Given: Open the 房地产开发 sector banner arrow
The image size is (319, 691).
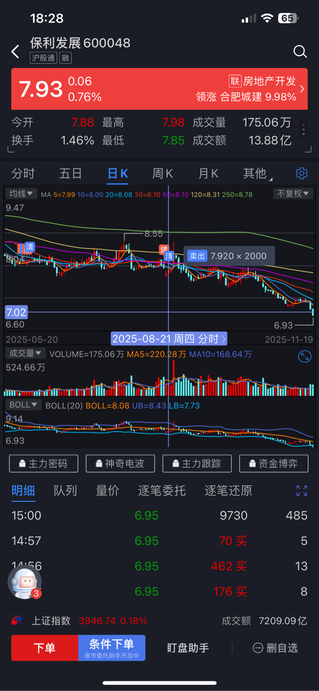Looking at the screenshot, I should 302,89.
